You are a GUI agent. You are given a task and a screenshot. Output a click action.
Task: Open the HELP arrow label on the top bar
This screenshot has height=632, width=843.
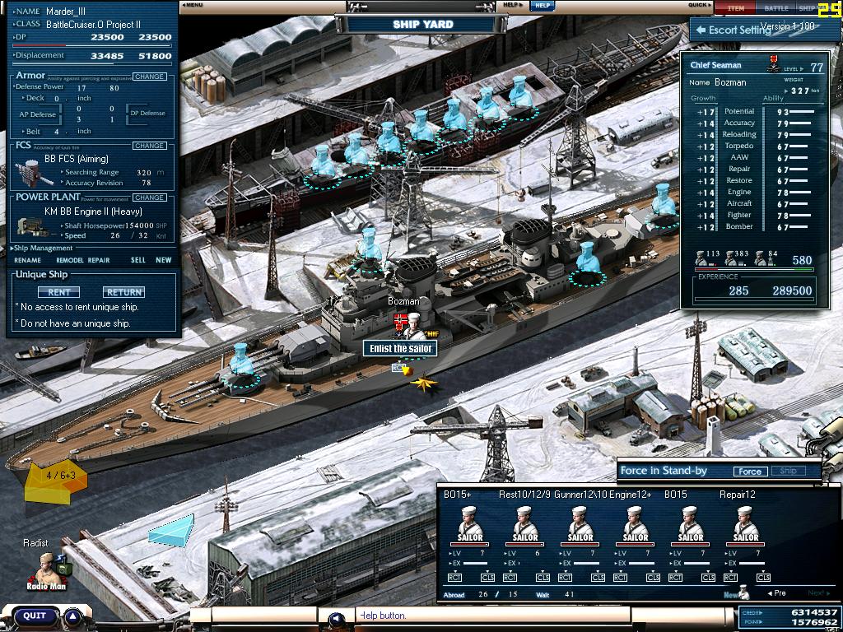513,5
